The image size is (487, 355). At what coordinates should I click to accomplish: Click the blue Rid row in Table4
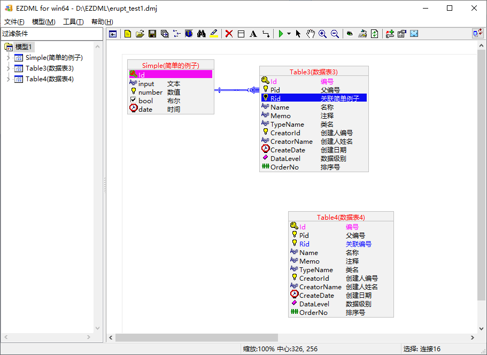(x=341, y=244)
